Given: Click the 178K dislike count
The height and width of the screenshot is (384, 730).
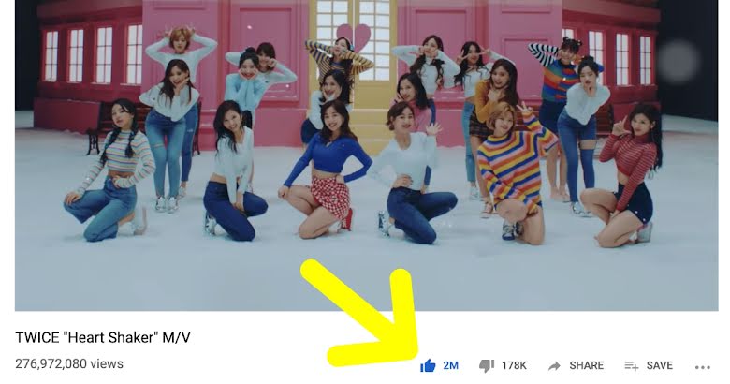Looking at the screenshot, I should pos(514,366).
